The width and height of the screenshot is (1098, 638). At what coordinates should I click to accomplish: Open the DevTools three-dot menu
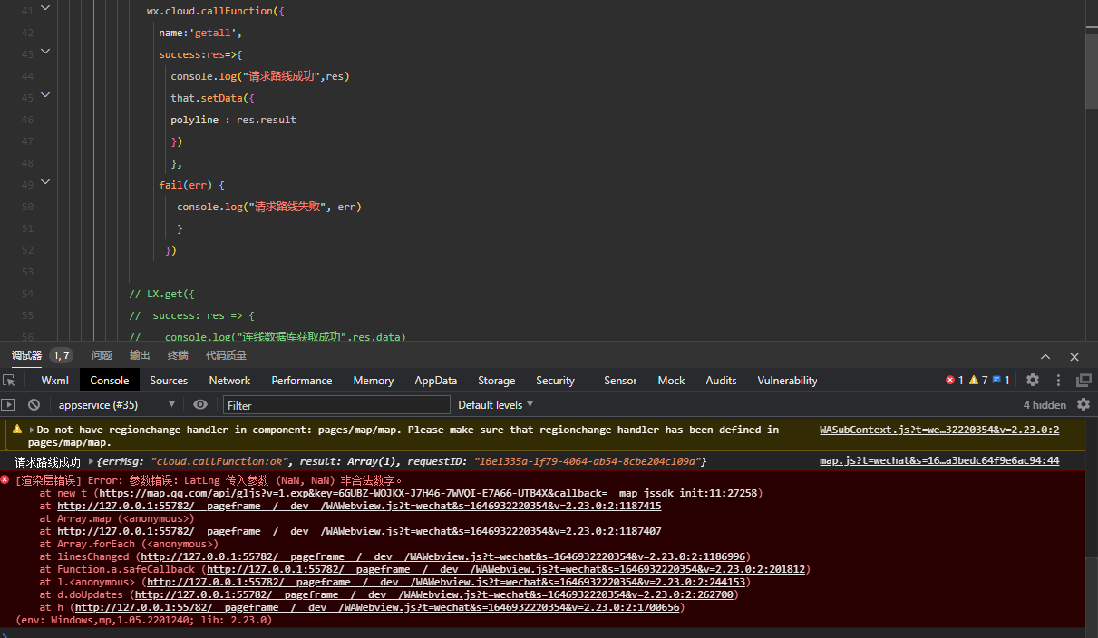click(1058, 381)
